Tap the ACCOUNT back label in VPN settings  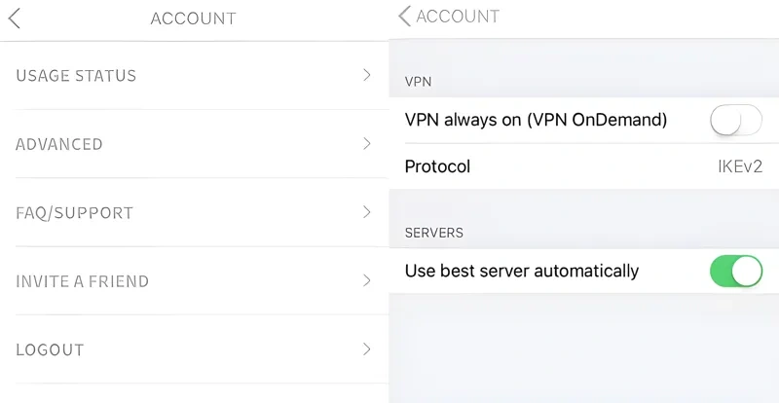tap(457, 17)
